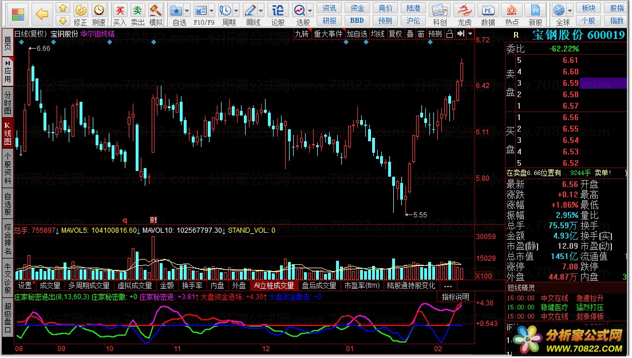This screenshot has height=358, width=632.
Task: Select the 盘后成交量 tab
Action: (x=319, y=285)
